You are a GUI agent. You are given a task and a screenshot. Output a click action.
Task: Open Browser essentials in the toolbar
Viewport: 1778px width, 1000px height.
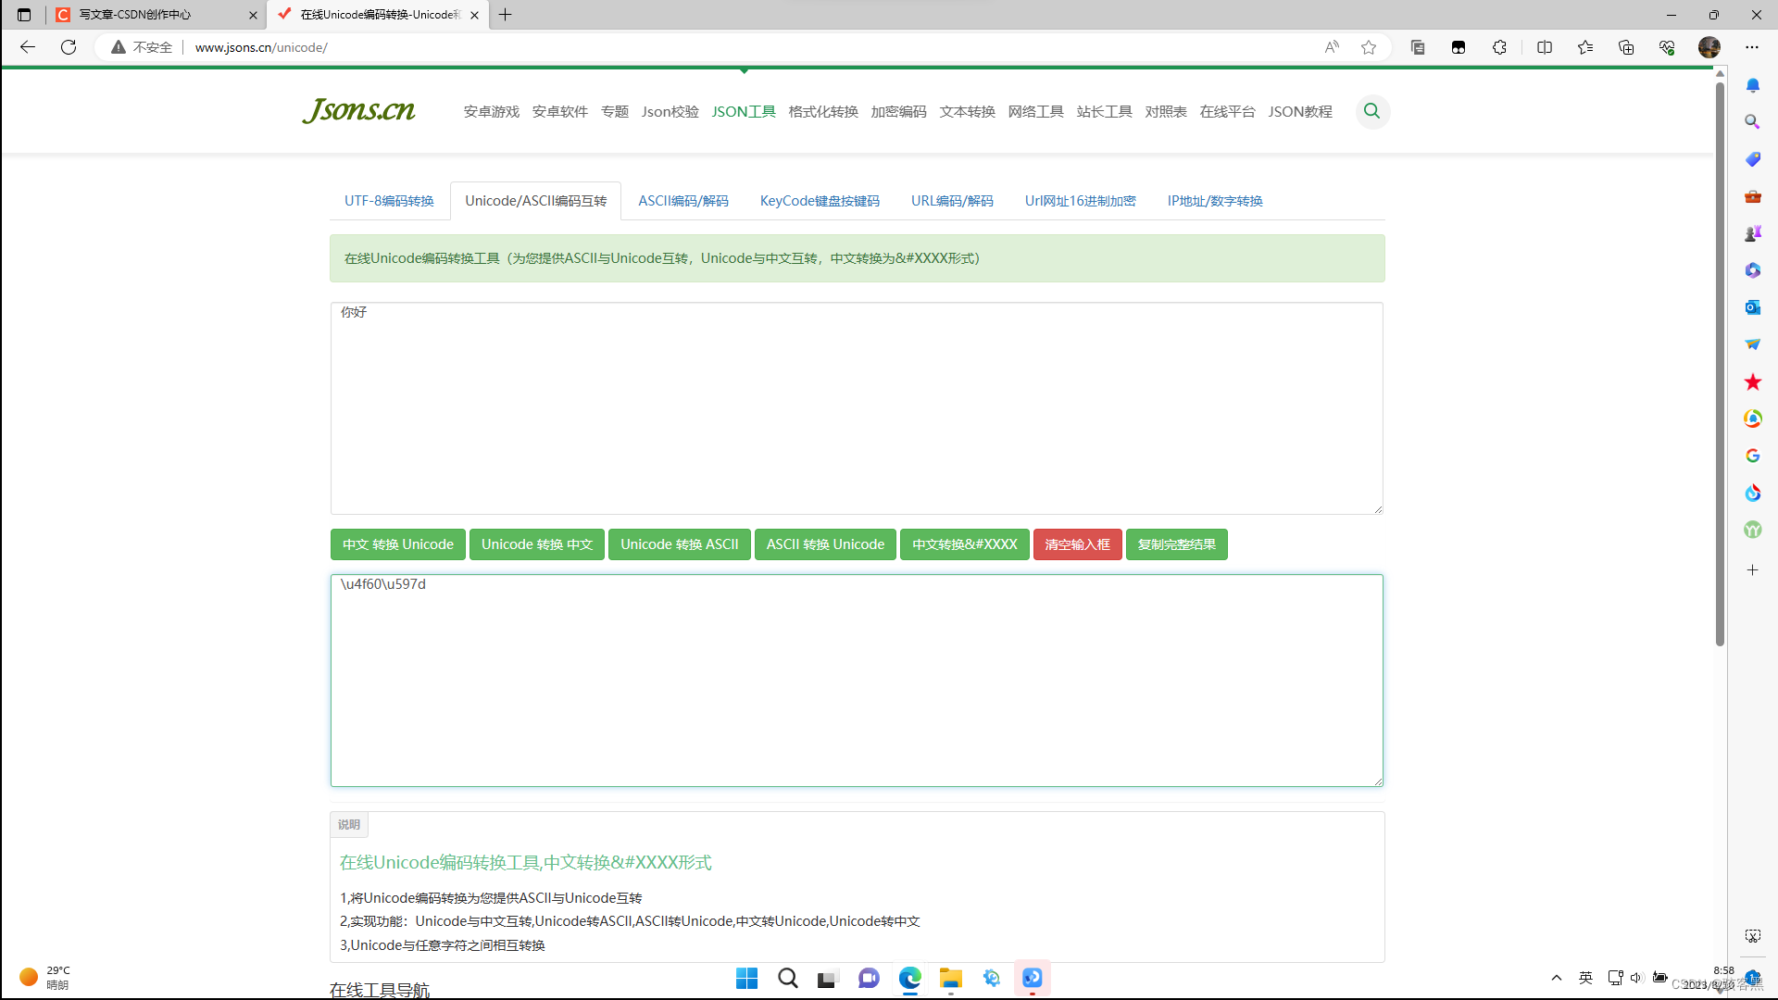click(1667, 47)
